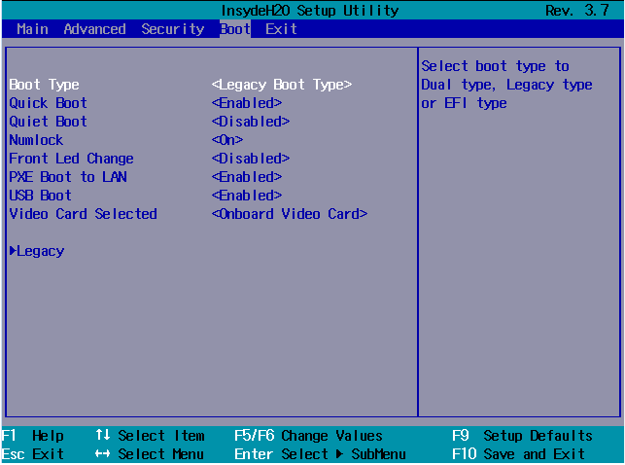625x465 pixels.
Task: Switch to the Advanced tab
Action: (x=95, y=29)
